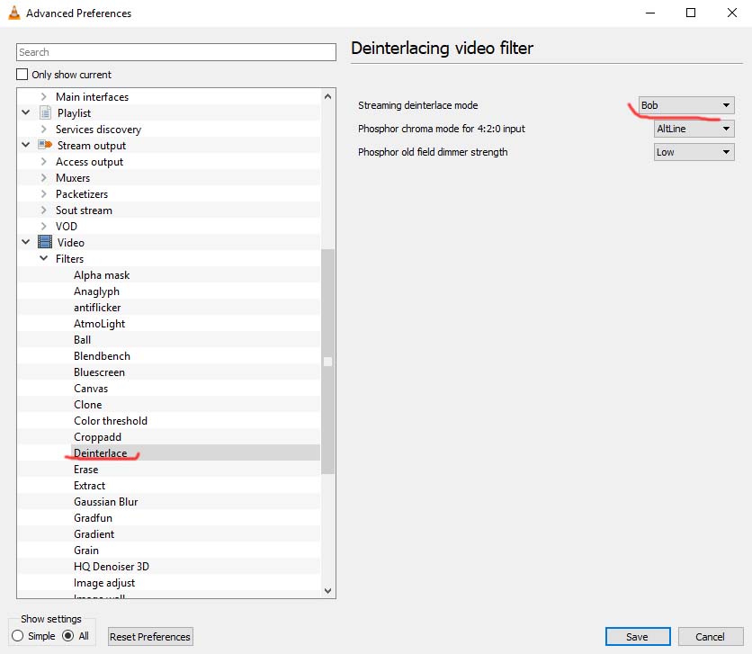Expand the Packetizers node
Viewport: 752px width, 654px height.
[44, 193]
